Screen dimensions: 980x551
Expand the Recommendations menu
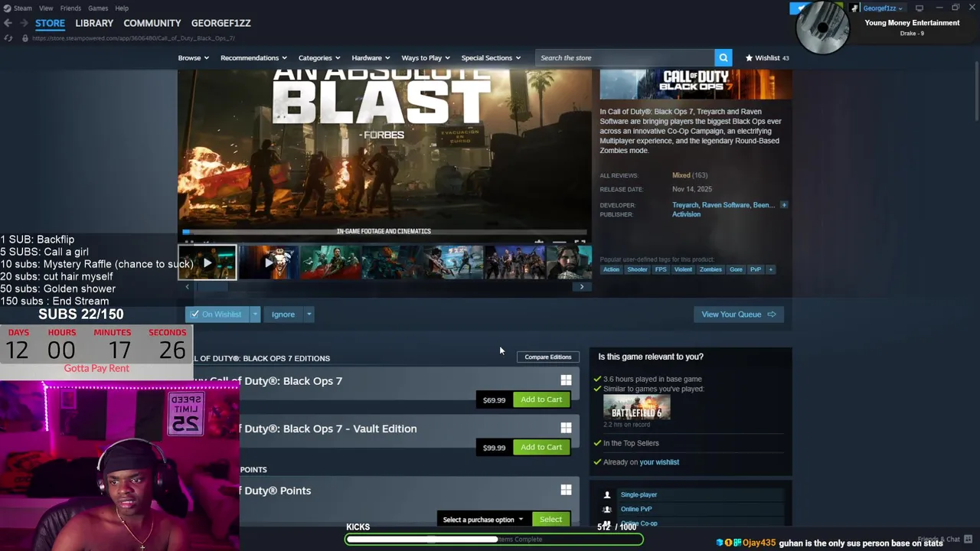point(253,58)
